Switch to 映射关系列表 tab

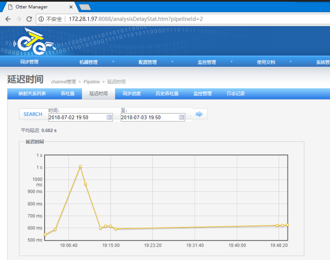click(32, 93)
